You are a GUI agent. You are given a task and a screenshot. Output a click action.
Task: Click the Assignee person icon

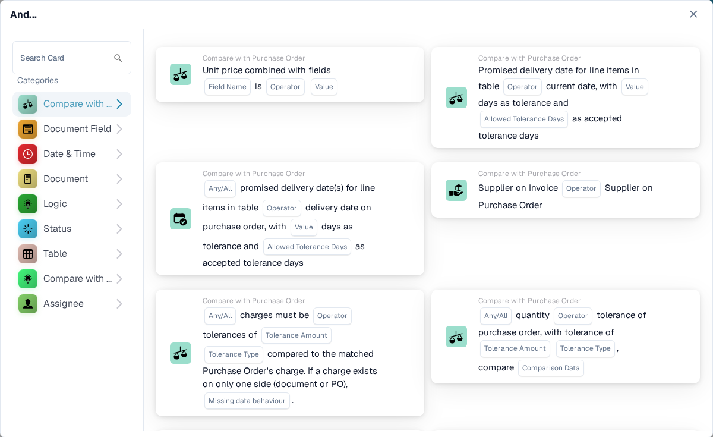pyautogui.click(x=28, y=304)
